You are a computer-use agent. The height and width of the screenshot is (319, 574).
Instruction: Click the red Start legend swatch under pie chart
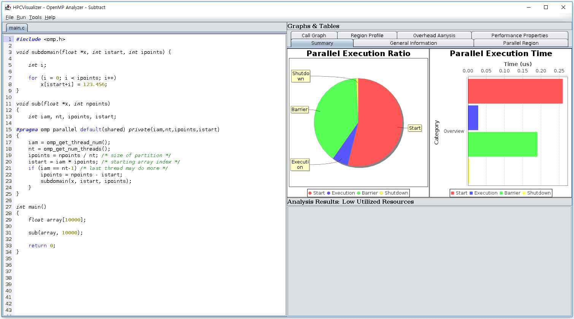[310, 193]
